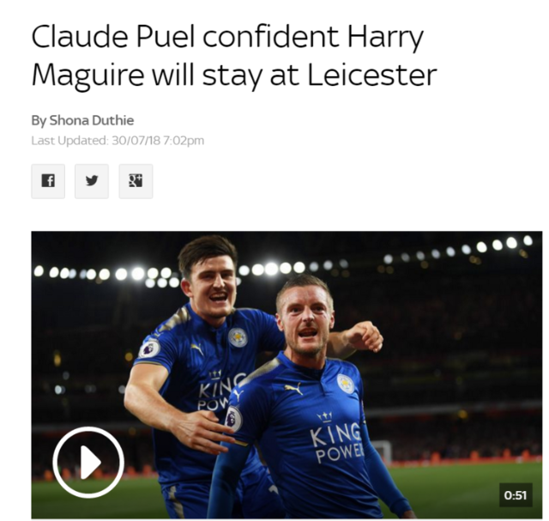Click the date 30/07/18 in the timestamp
The height and width of the screenshot is (521, 549).
pyautogui.click(x=136, y=141)
